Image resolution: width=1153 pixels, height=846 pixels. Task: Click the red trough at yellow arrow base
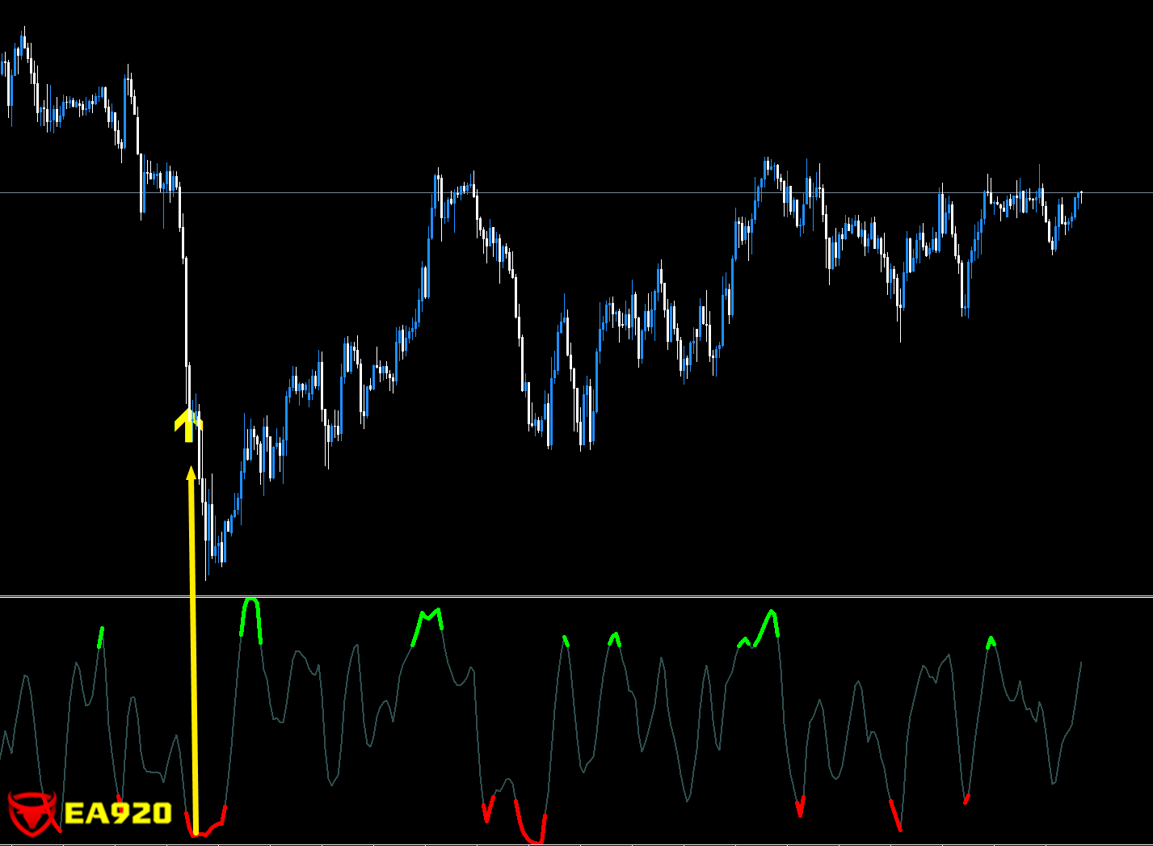click(205, 831)
